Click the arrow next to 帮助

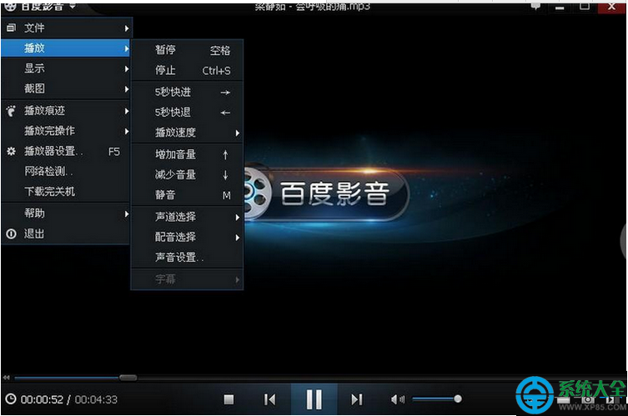[x=127, y=213]
